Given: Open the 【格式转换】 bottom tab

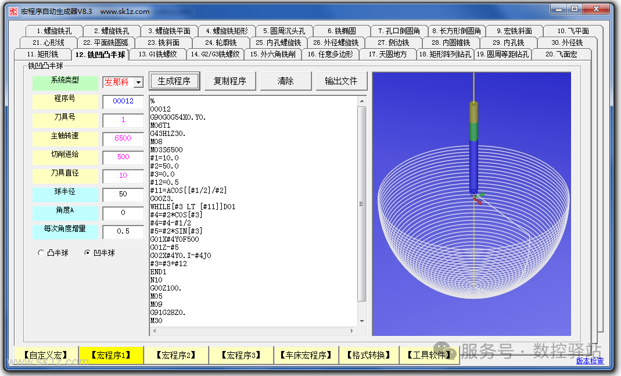Looking at the screenshot, I should coord(369,355).
